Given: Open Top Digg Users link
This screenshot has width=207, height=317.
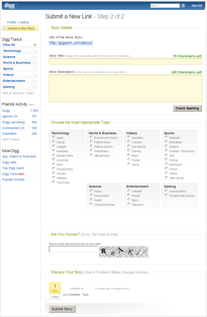Looking at the screenshot, I should 13,168.
